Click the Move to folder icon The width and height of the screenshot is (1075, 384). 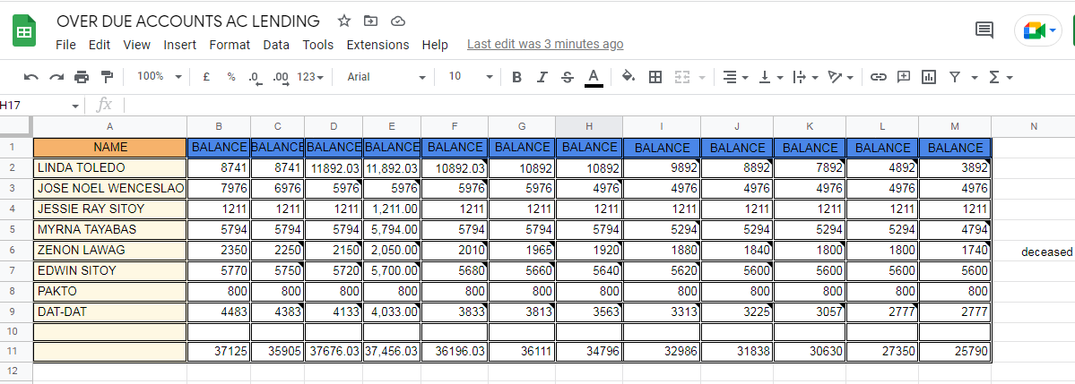tap(371, 21)
